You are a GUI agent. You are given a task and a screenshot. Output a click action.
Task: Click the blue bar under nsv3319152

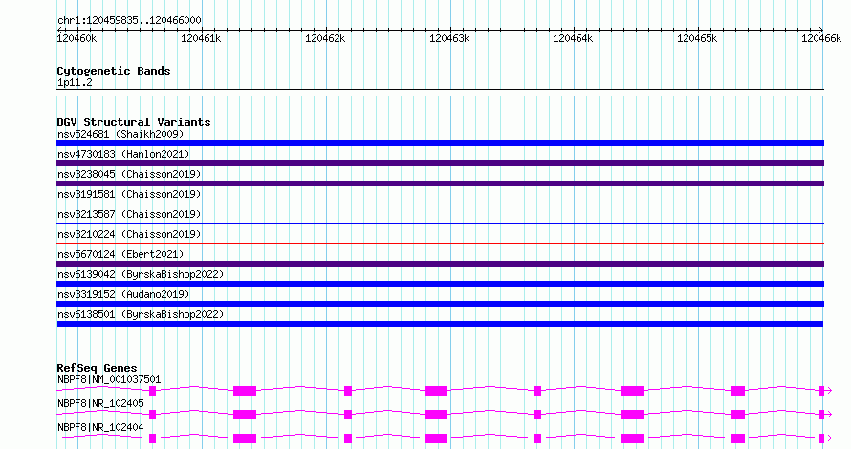click(440, 304)
